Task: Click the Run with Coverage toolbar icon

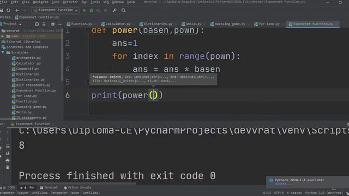Action: [98, 10]
